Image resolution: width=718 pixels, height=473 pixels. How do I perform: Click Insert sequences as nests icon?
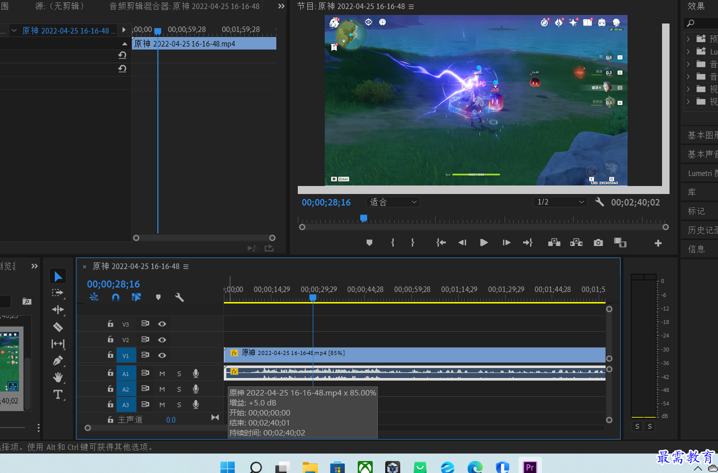(x=94, y=297)
